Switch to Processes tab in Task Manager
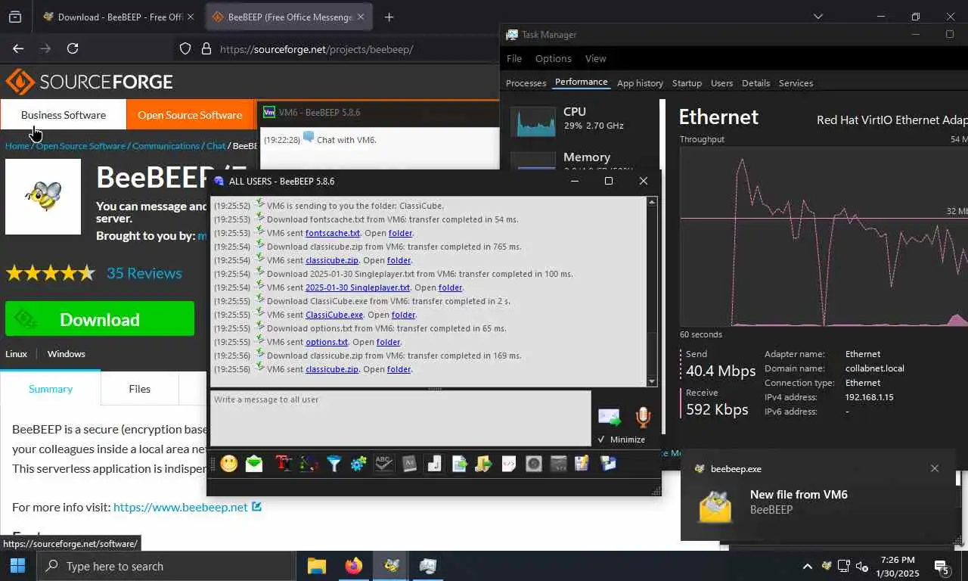The height and width of the screenshot is (581, 968). pos(526,83)
